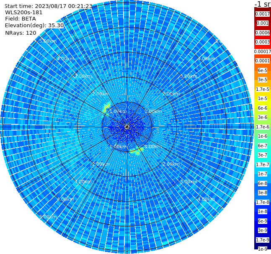This screenshot has width=271, height=254.
Task: Click the 1e-8 colorbar tick
Action: (263, 211)
